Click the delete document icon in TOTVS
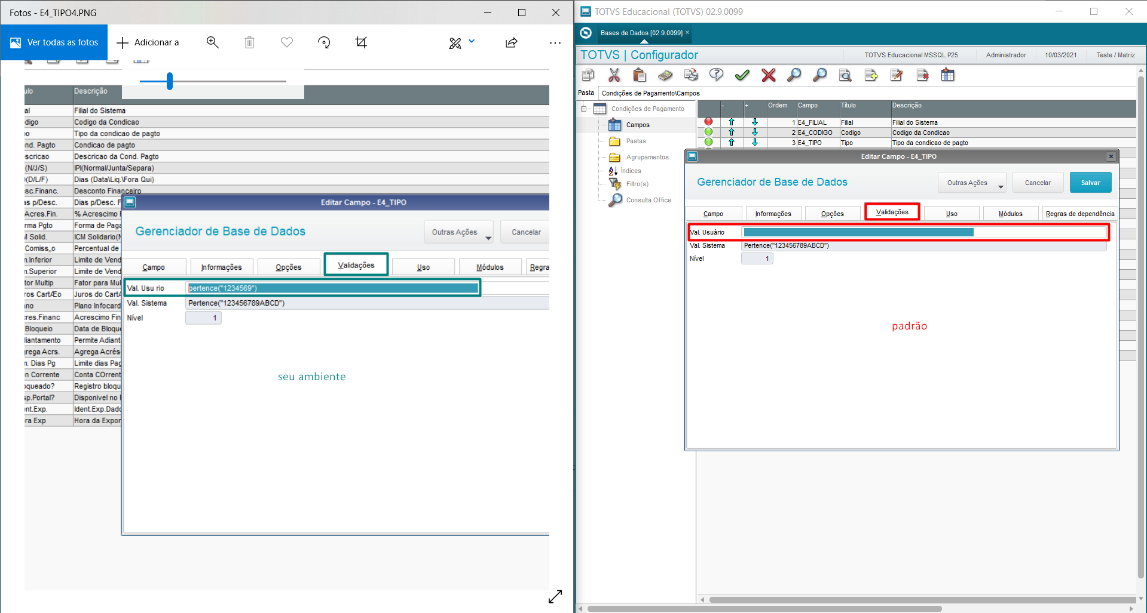The height and width of the screenshot is (613, 1147). pos(922,75)
